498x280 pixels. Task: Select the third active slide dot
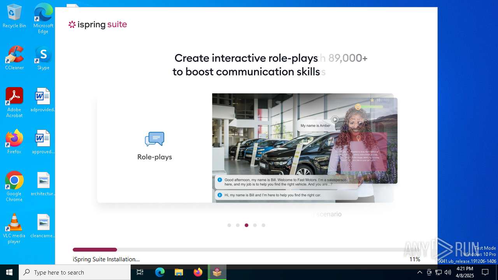click(246, 225)
